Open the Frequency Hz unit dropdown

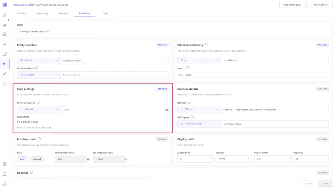tap(310, 159)
